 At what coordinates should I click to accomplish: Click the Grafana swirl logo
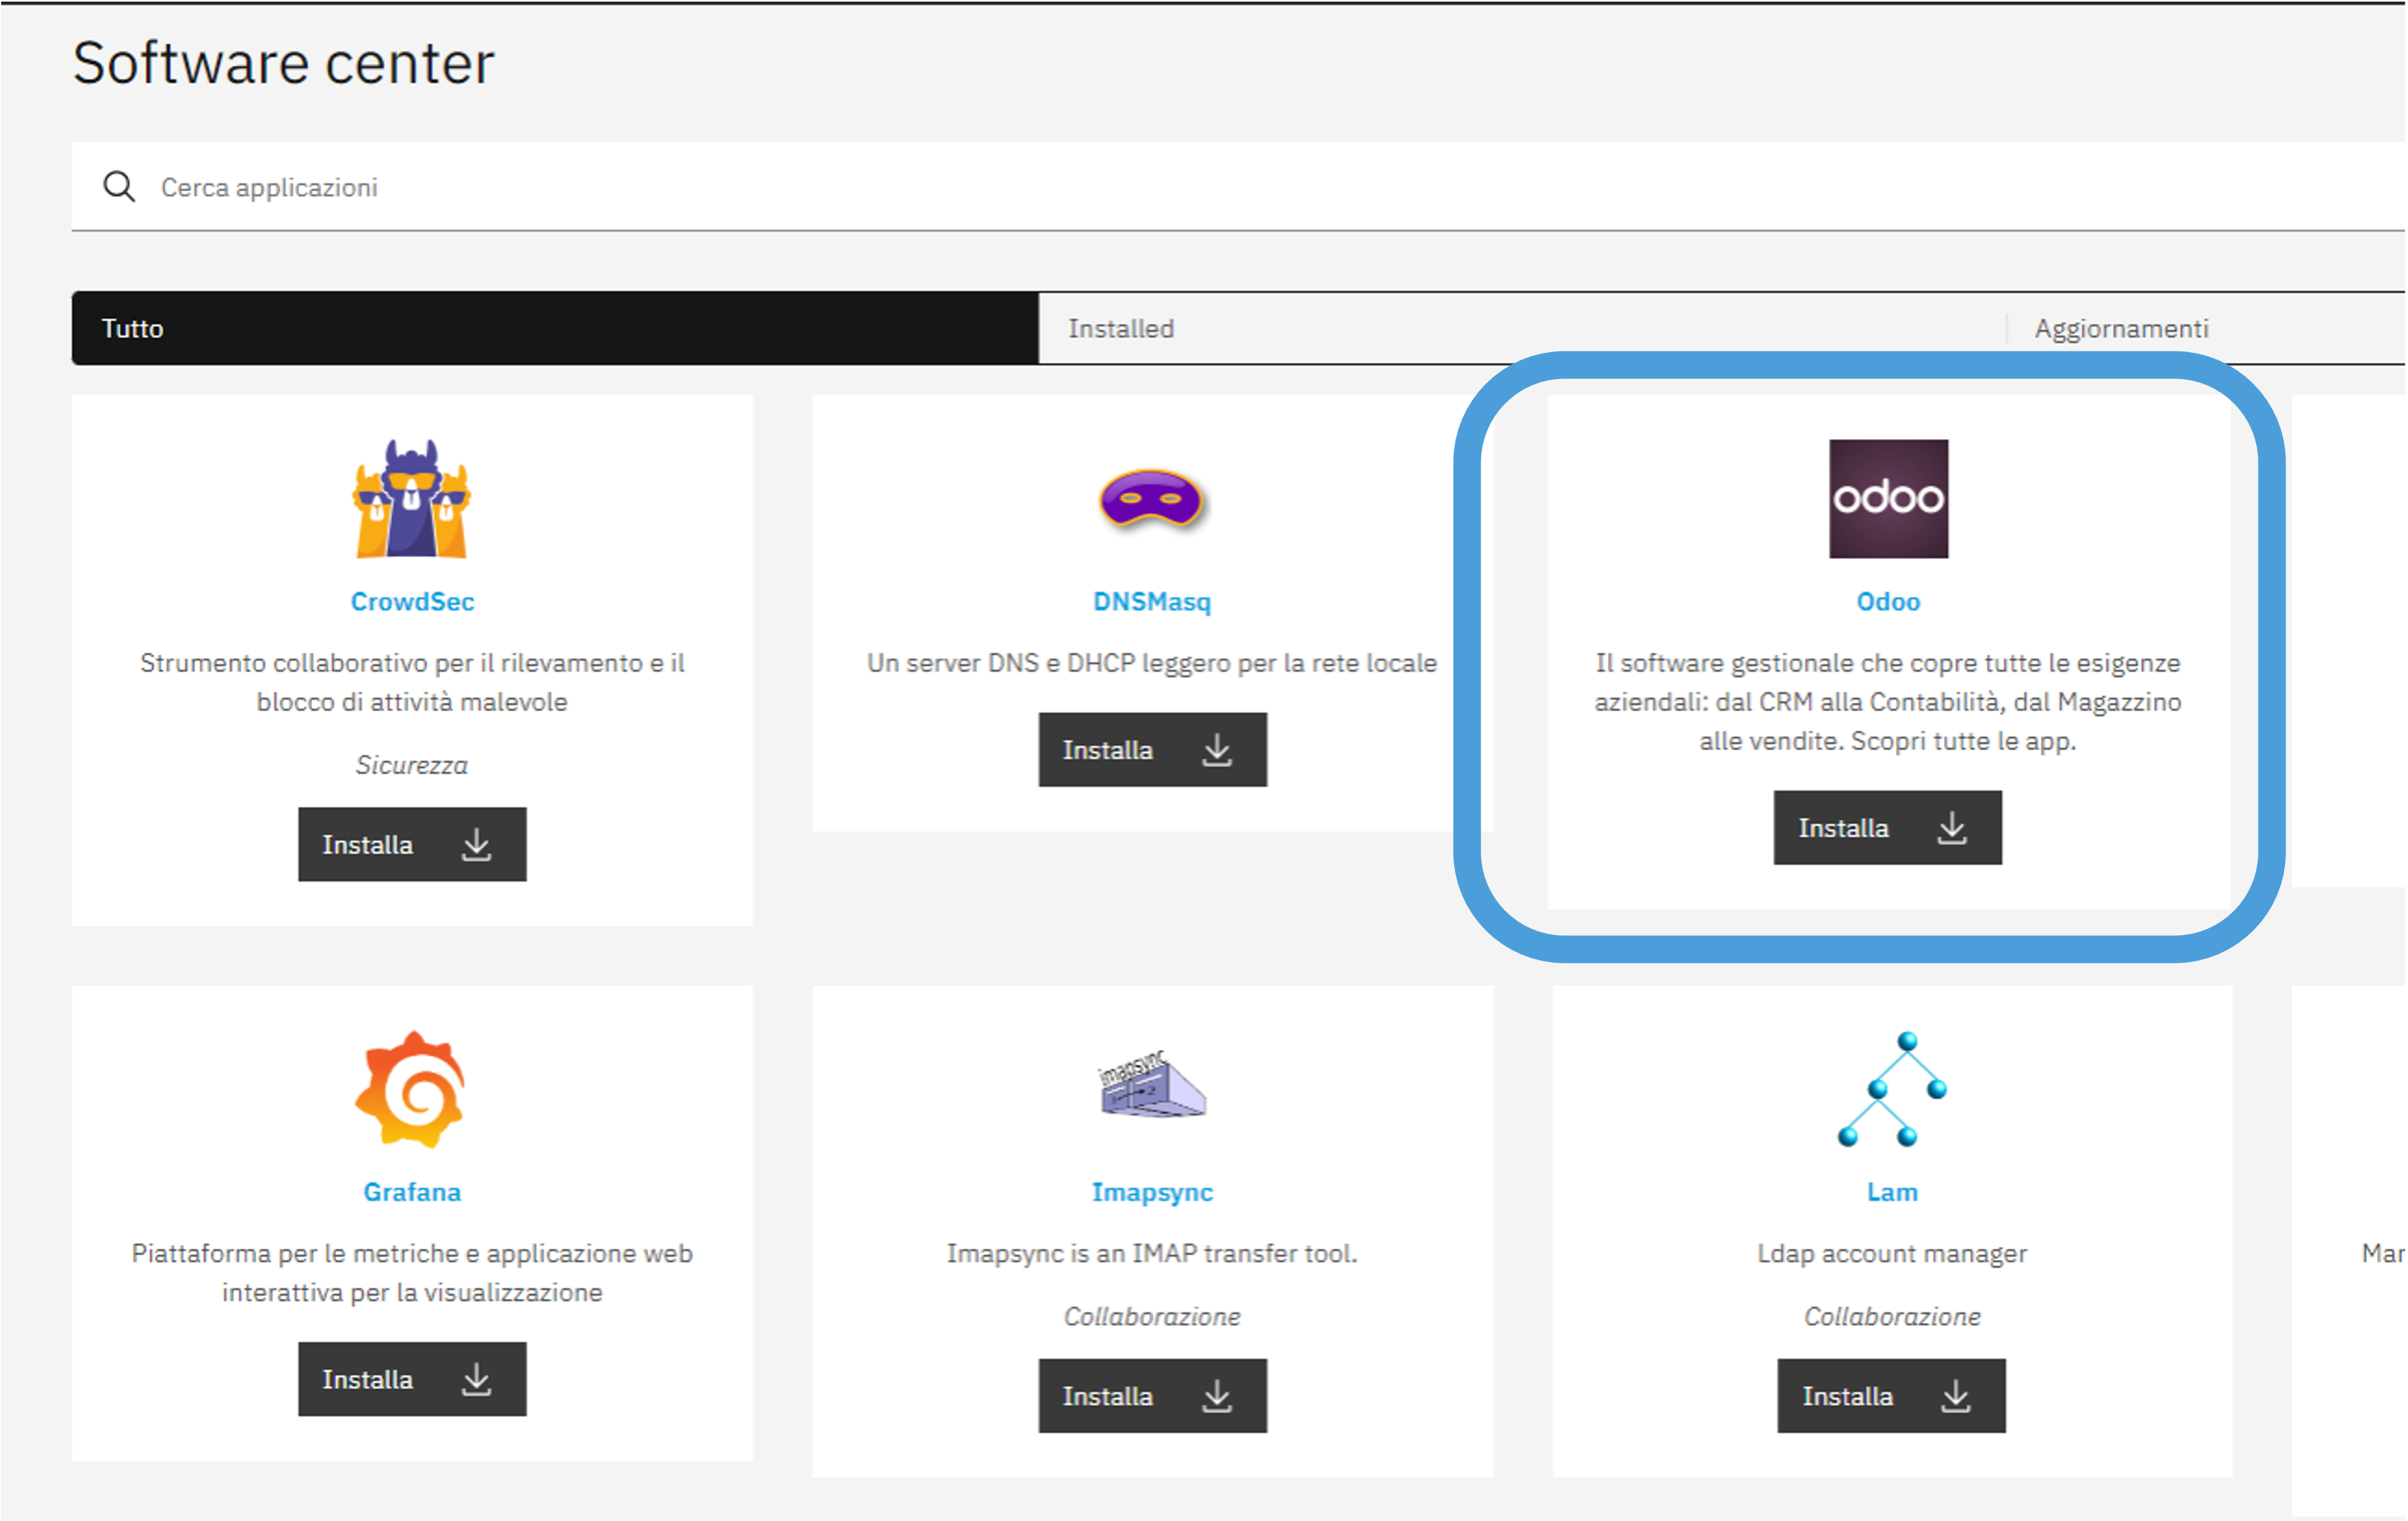(x=411, y=1089)
